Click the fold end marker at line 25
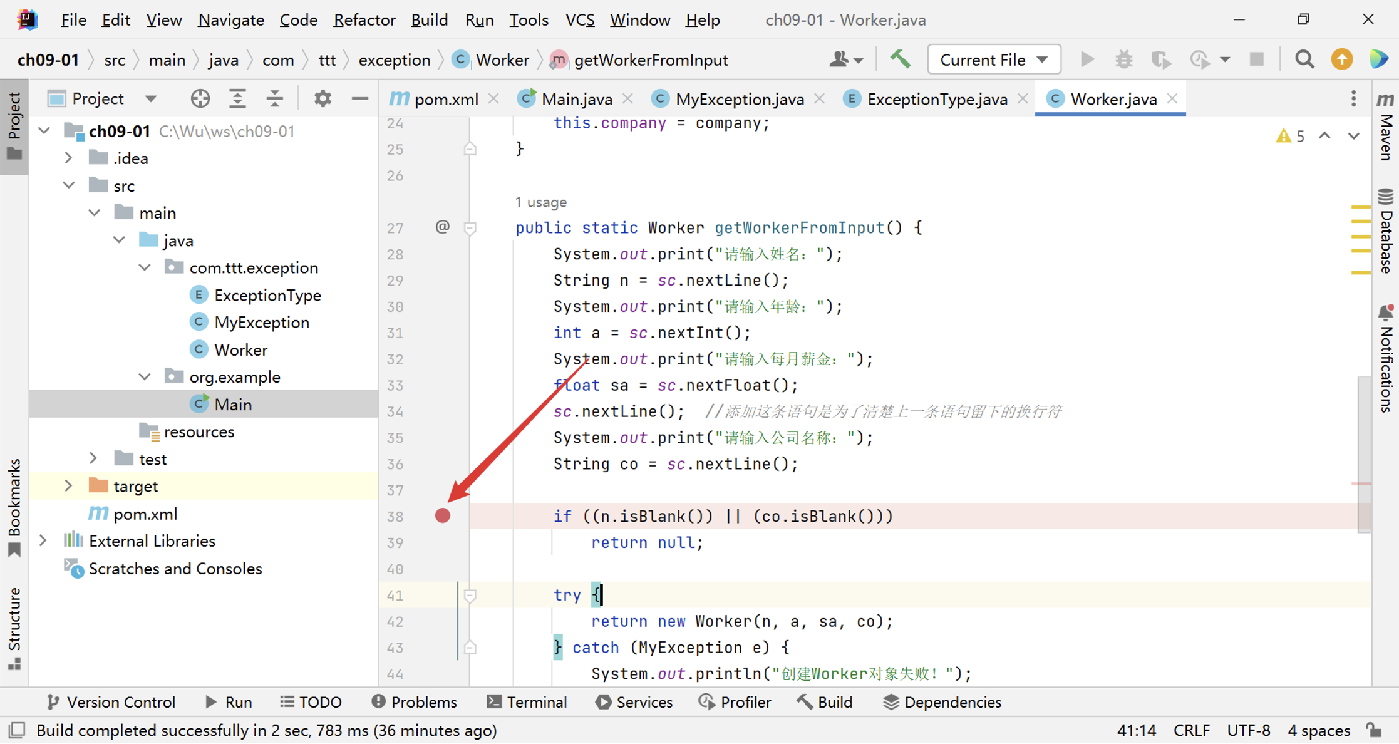Screen dimensions: 1399x744 470,149
